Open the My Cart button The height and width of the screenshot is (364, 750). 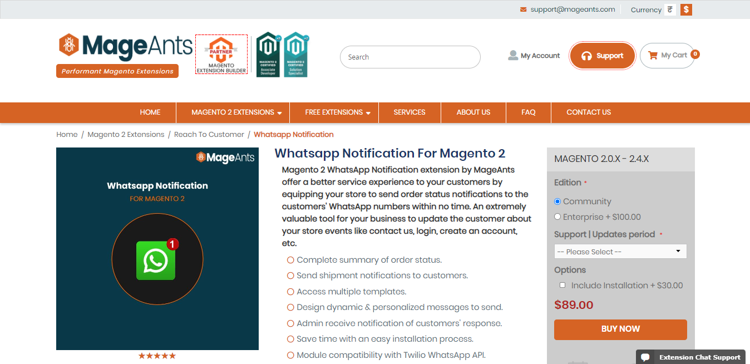pos(667,56)
